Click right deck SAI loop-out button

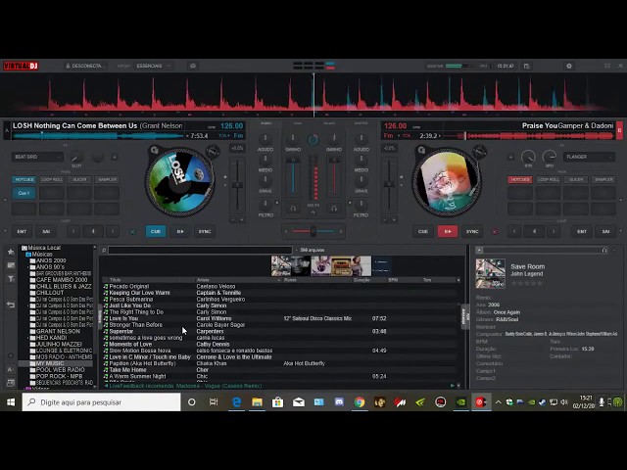[x=605, y=231]
